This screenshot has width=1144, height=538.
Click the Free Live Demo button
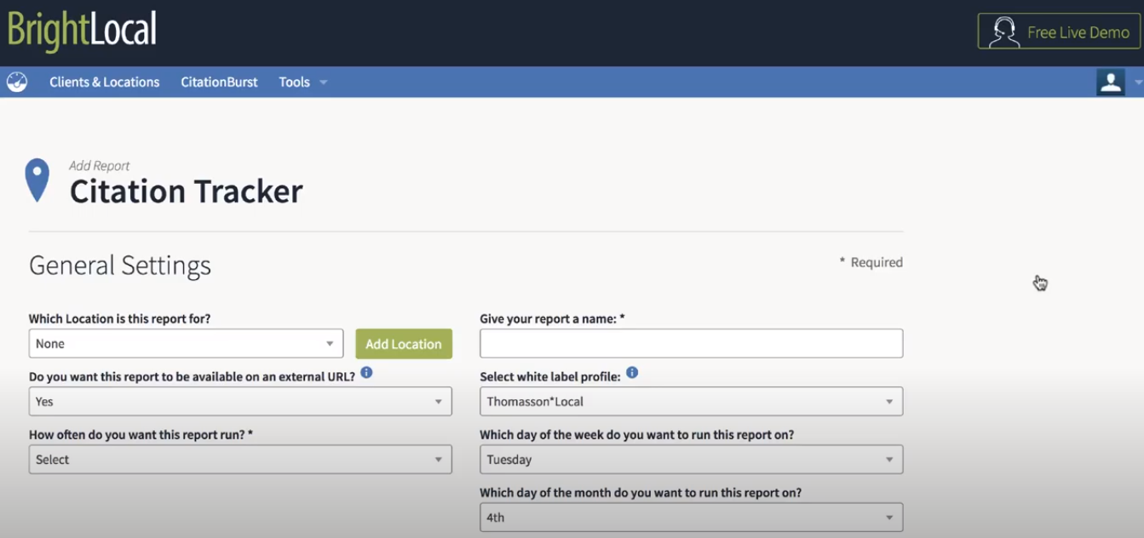pos(1059,31)
